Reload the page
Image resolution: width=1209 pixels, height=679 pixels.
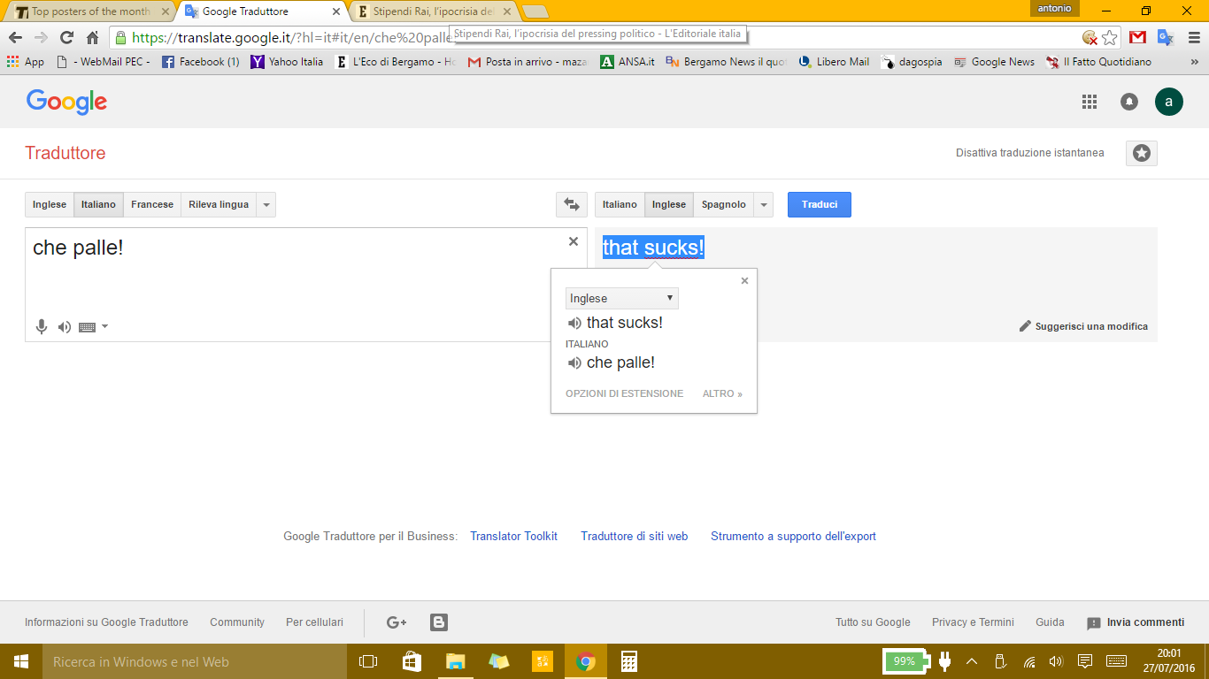click(66, 37)
